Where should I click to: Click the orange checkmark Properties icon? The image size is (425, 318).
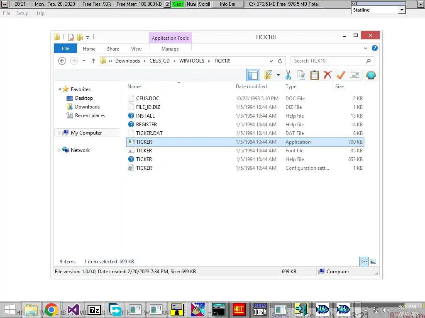(x=341, y=75)
